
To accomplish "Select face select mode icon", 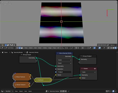I will pos(22,48).
